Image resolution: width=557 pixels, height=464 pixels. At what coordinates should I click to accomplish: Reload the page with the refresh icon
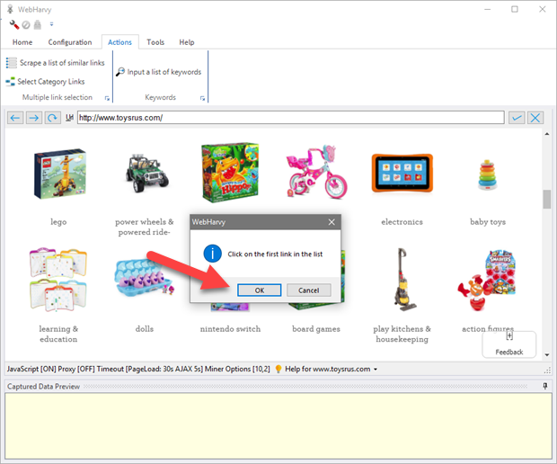tap(52, 118)
